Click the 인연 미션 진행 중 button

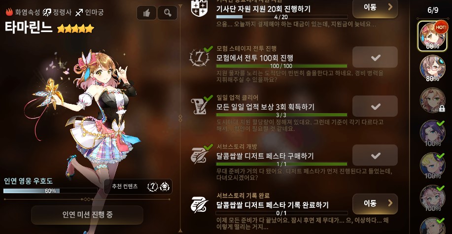pos(87,215)
